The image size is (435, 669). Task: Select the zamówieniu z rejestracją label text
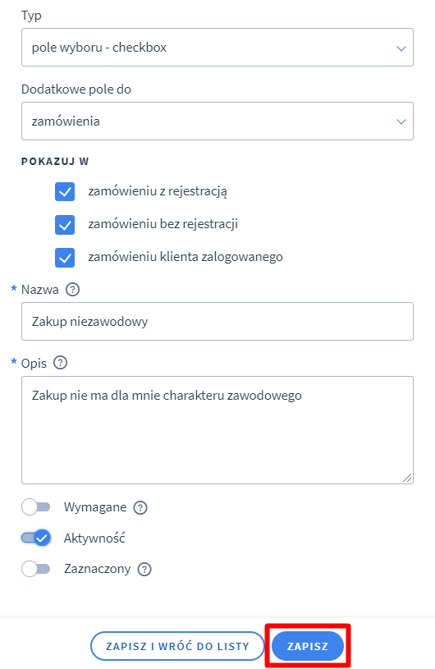[x=158, y=191]
